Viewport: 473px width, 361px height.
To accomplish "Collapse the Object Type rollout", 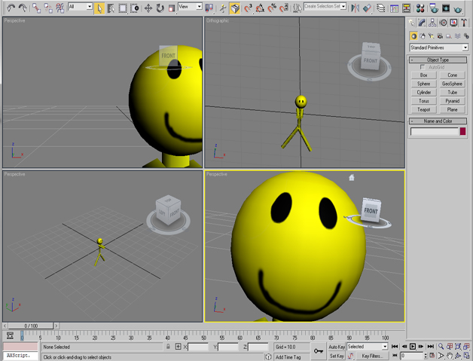I will 438,60.
